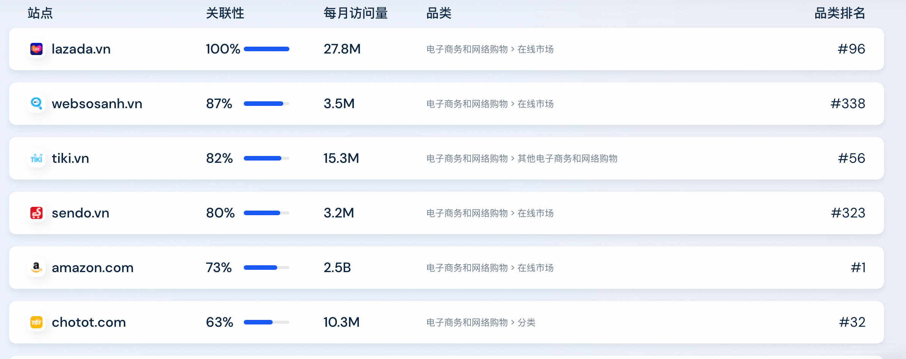Open the lazada.vn site link
Image resolution: width=906 pixels, height=359 pixels.
81,49
